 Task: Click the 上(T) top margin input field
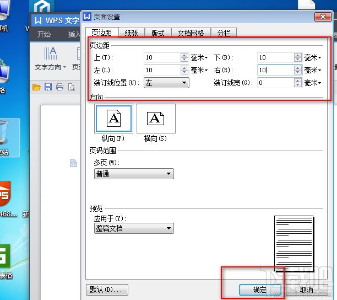click(x=162, y=57)
